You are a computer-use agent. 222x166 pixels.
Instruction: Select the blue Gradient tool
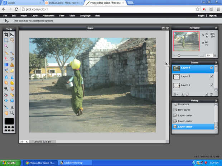(6, 65)
